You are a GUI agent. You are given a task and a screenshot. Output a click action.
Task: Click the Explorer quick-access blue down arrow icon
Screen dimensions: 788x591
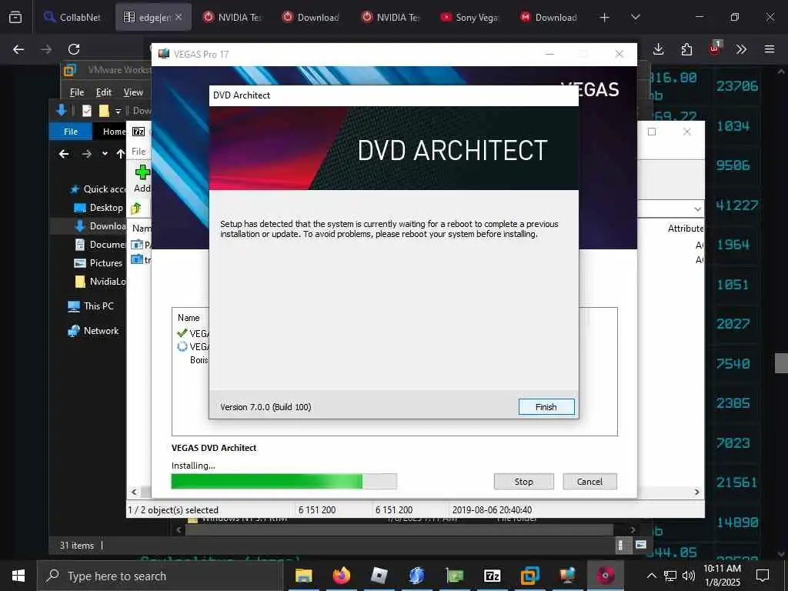[x=62, y=111]
